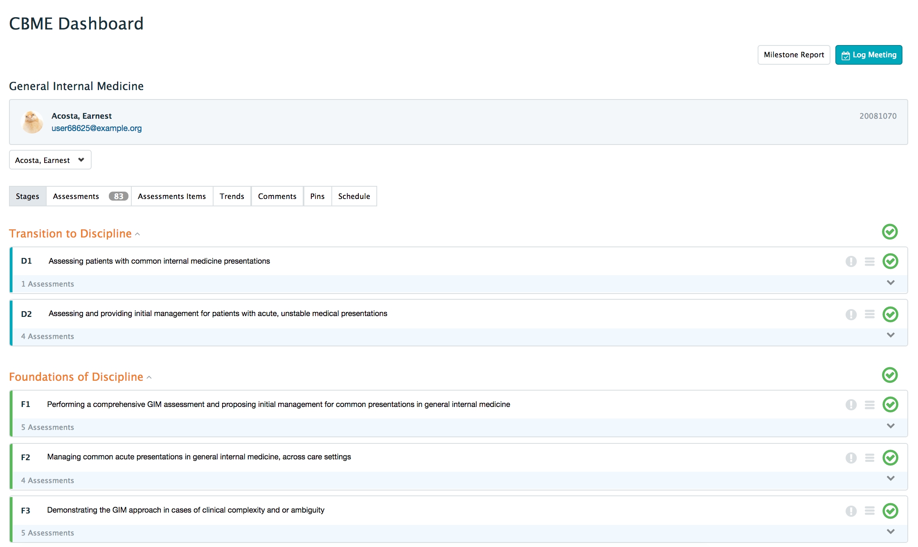Open the user68625@example.org email link
The height and width of the screenshot is (547, 918).
pyautogui.click(x=97, y=128)
